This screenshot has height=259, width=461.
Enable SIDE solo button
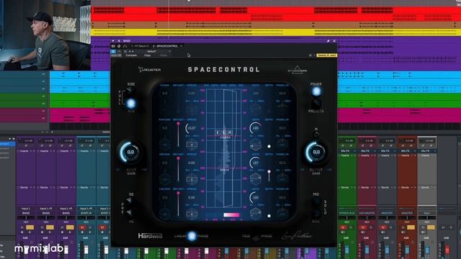(x=316, y=213)
